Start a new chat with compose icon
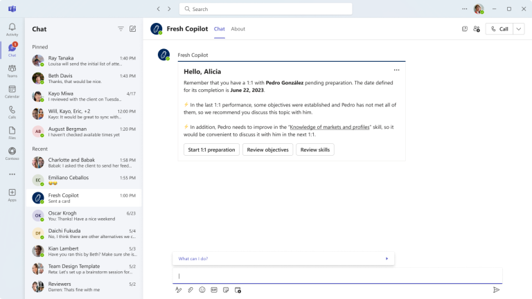The width and height of the screenshot is (532, 299). (133, 29)
